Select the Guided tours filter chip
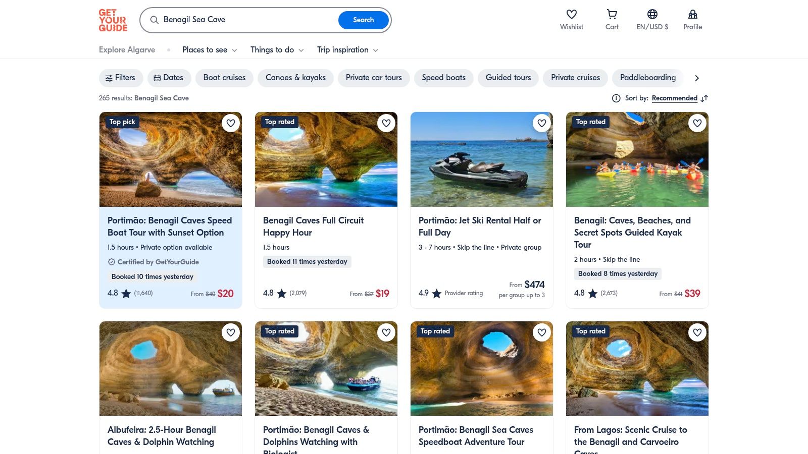The width and height of the screenshot is (808, 454). tap(508, 78)
